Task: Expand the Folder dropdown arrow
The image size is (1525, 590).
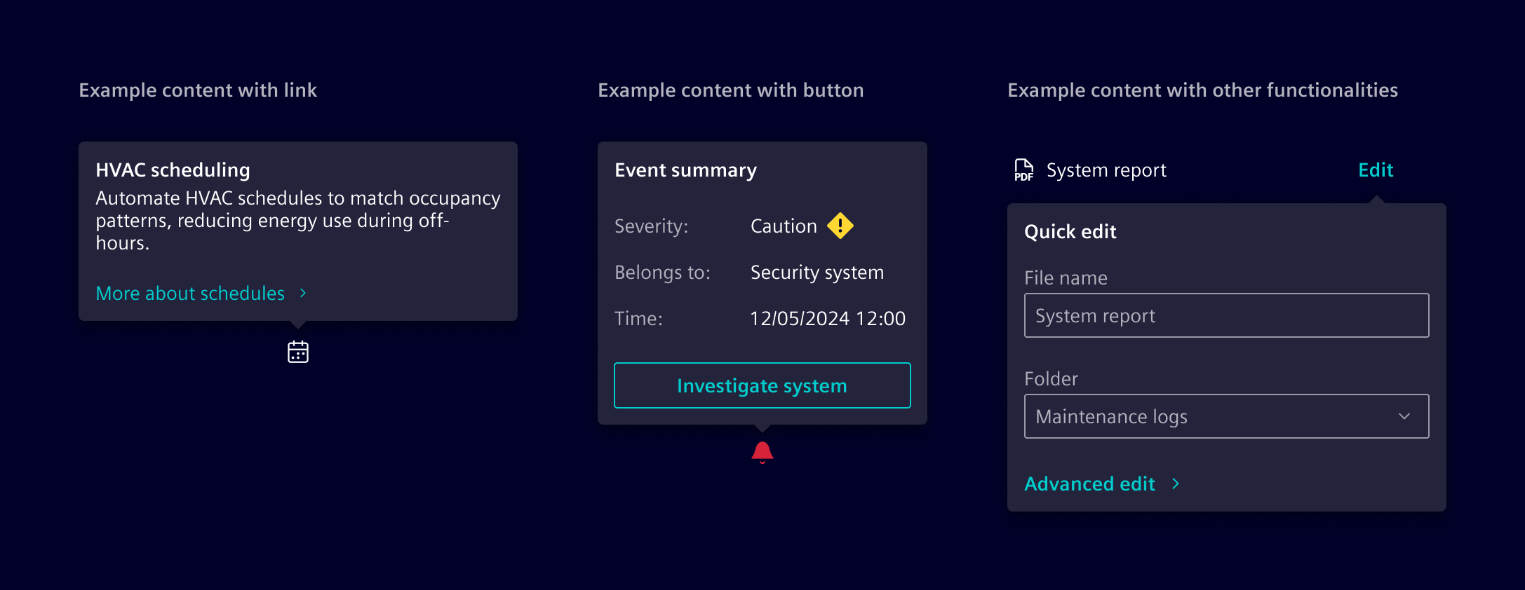Action: point(1404,416)
